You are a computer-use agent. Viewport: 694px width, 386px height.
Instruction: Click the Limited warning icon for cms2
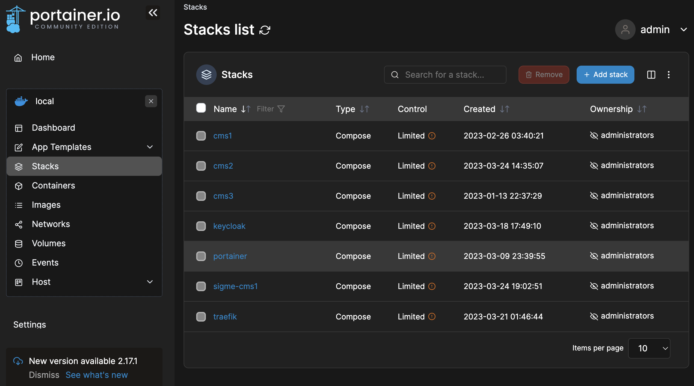tap(432, 166)
